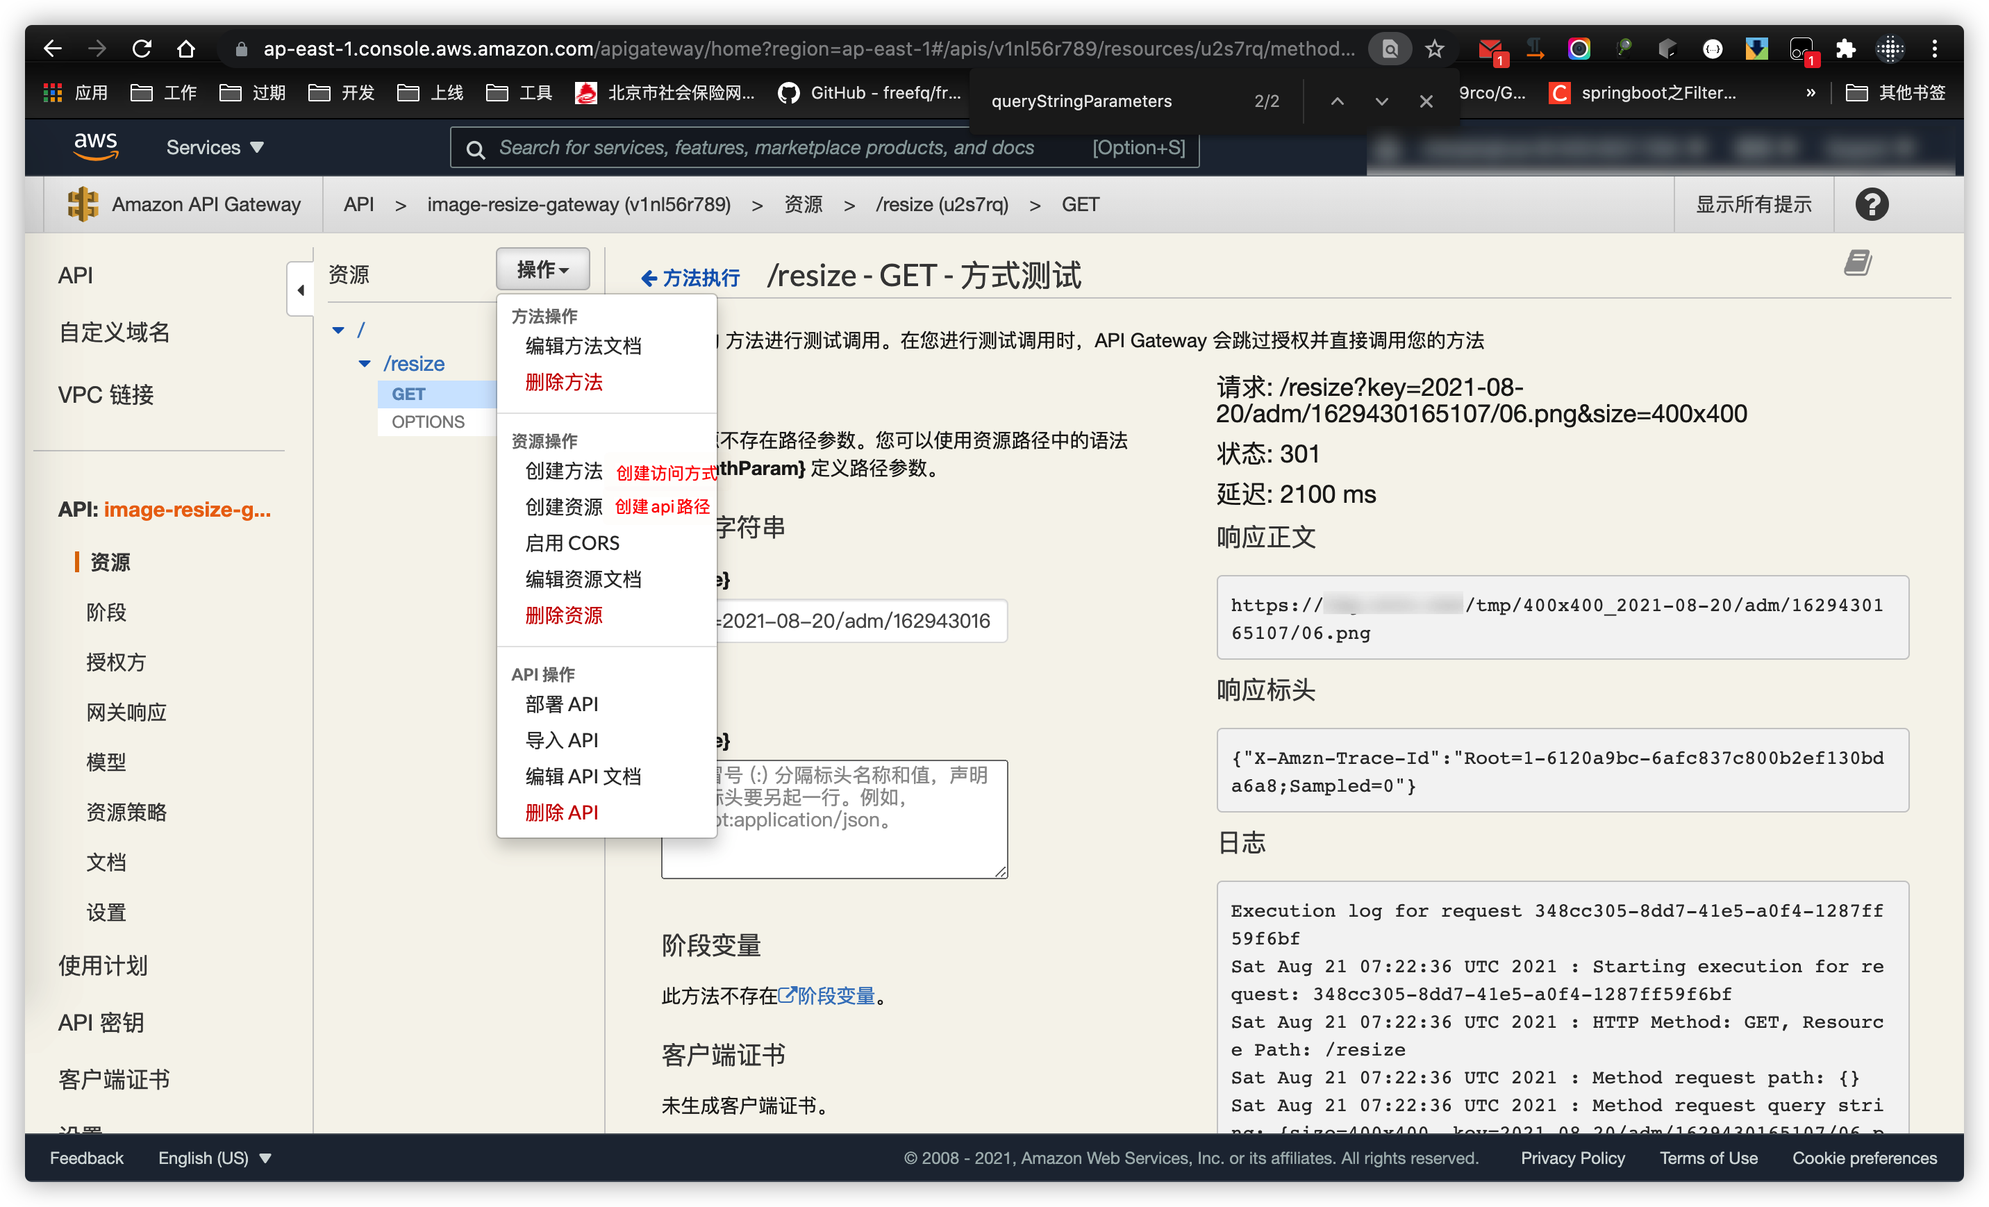This screenshot has width=1989, height=1207.
Task: Choose 删除 API from the menu
Action: 562,813
